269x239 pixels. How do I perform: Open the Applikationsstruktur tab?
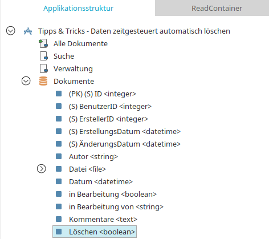78,8
